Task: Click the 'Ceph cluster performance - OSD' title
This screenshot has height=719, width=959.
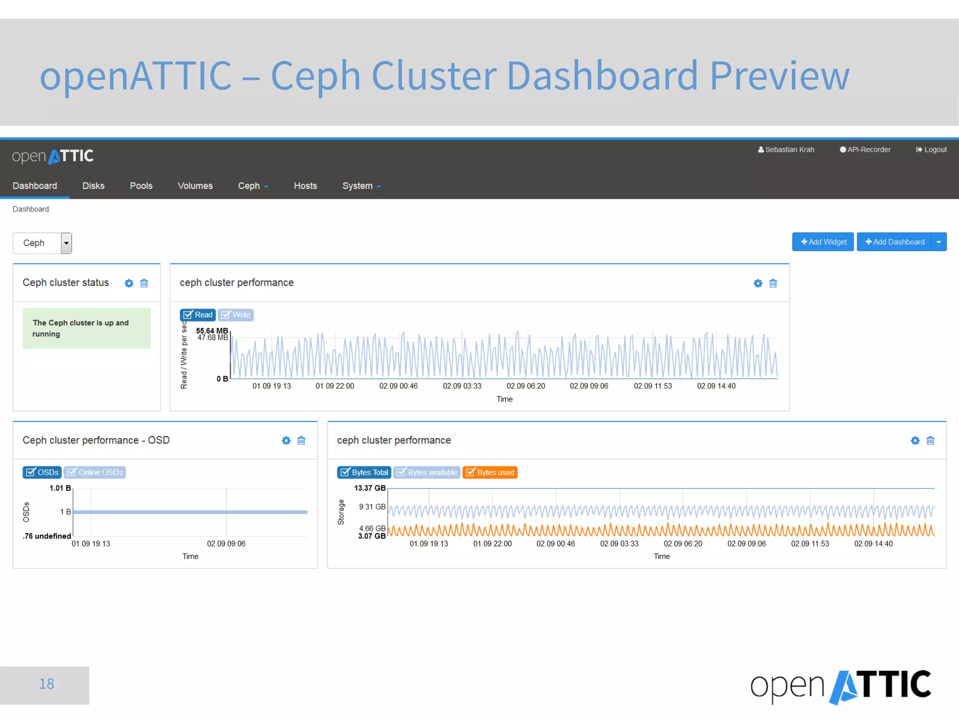Action: pos(96,440)
